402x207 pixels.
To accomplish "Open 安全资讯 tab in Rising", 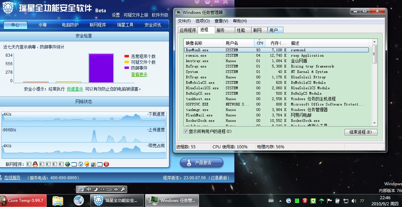I will pyautogui.click(x=153, y=25).
